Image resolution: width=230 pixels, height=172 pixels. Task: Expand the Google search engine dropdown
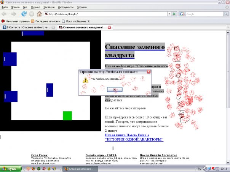(x=184, y=14)
